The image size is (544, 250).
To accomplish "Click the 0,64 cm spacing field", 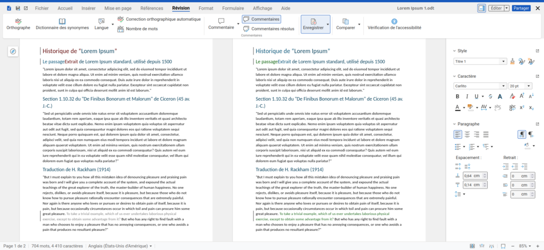I will (474, 176).
